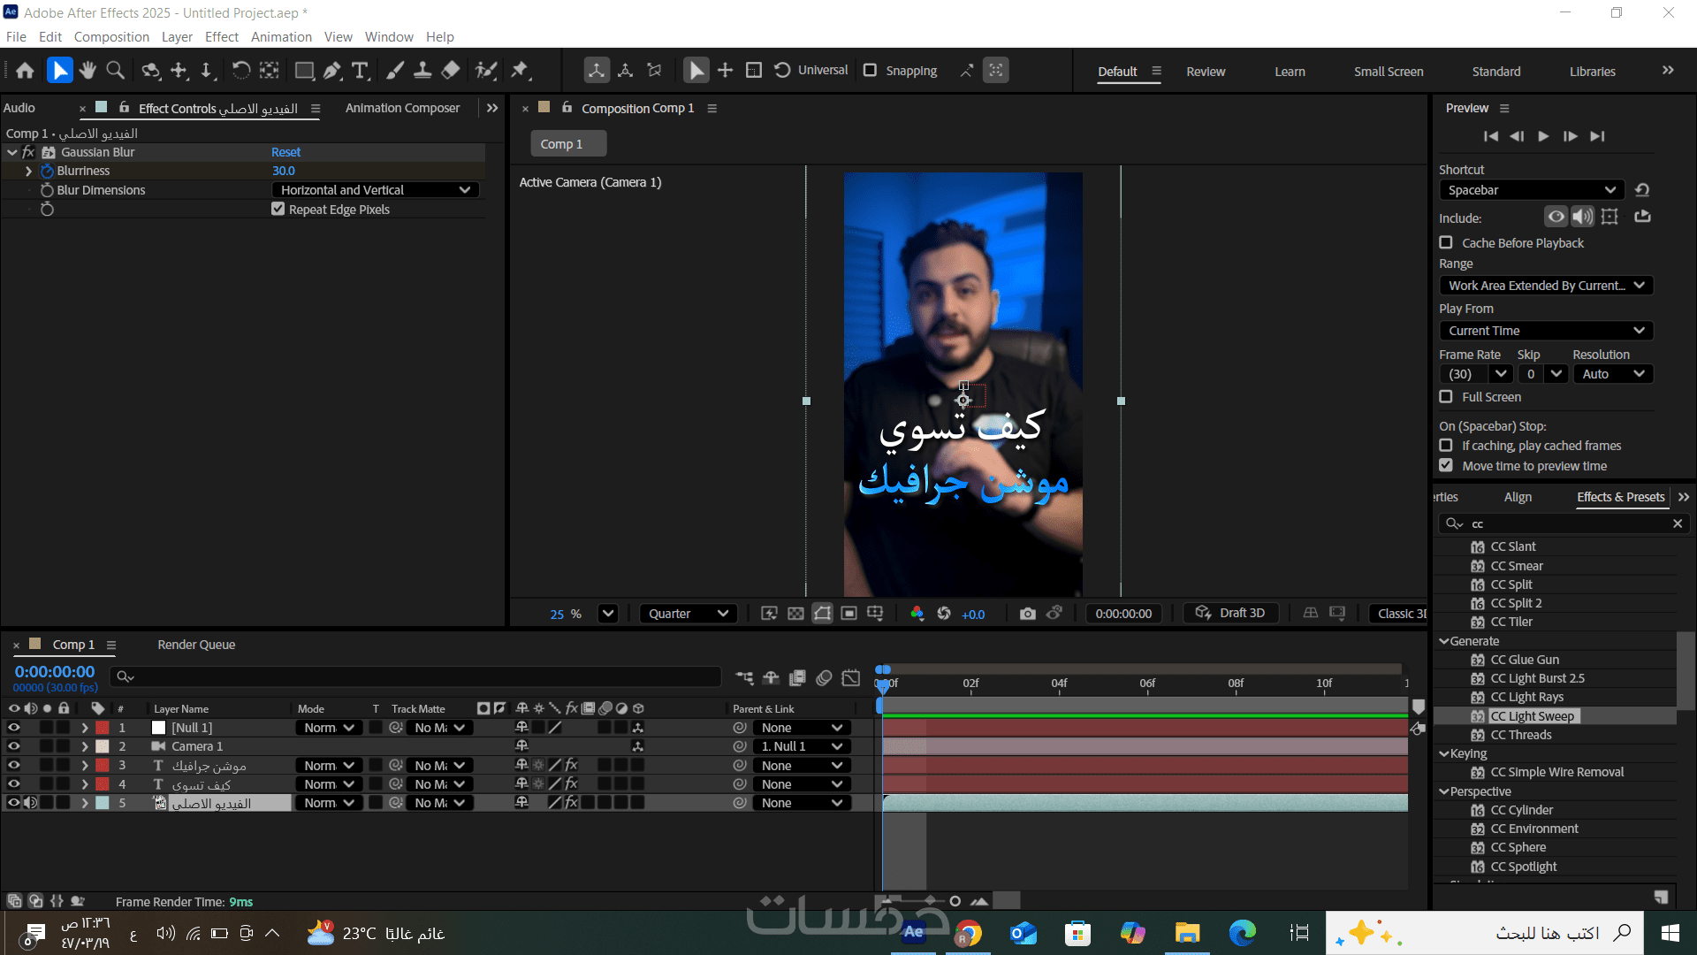Open the Animation menu
Image resolution: width=1697 pixels, height=955 pixels.
(281, 37)
